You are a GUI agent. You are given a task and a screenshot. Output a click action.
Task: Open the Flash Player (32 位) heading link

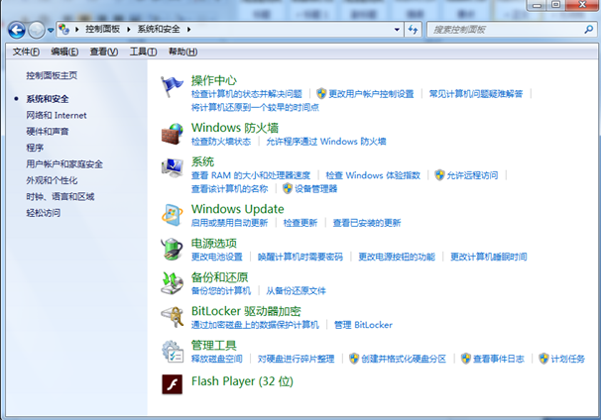point(242,381)
